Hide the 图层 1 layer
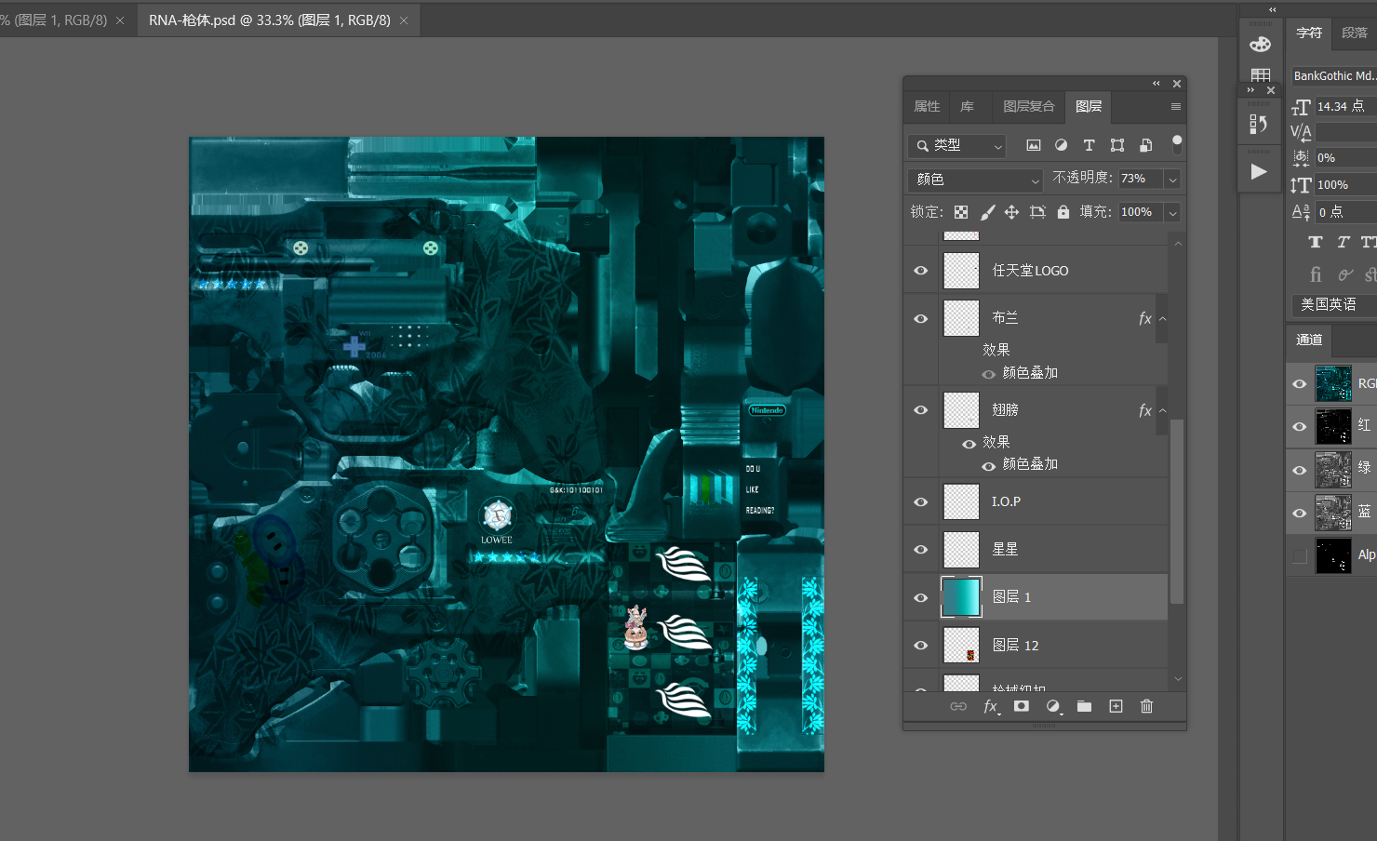The width and height of the screenshot is (1377, 841). [921, 598]
